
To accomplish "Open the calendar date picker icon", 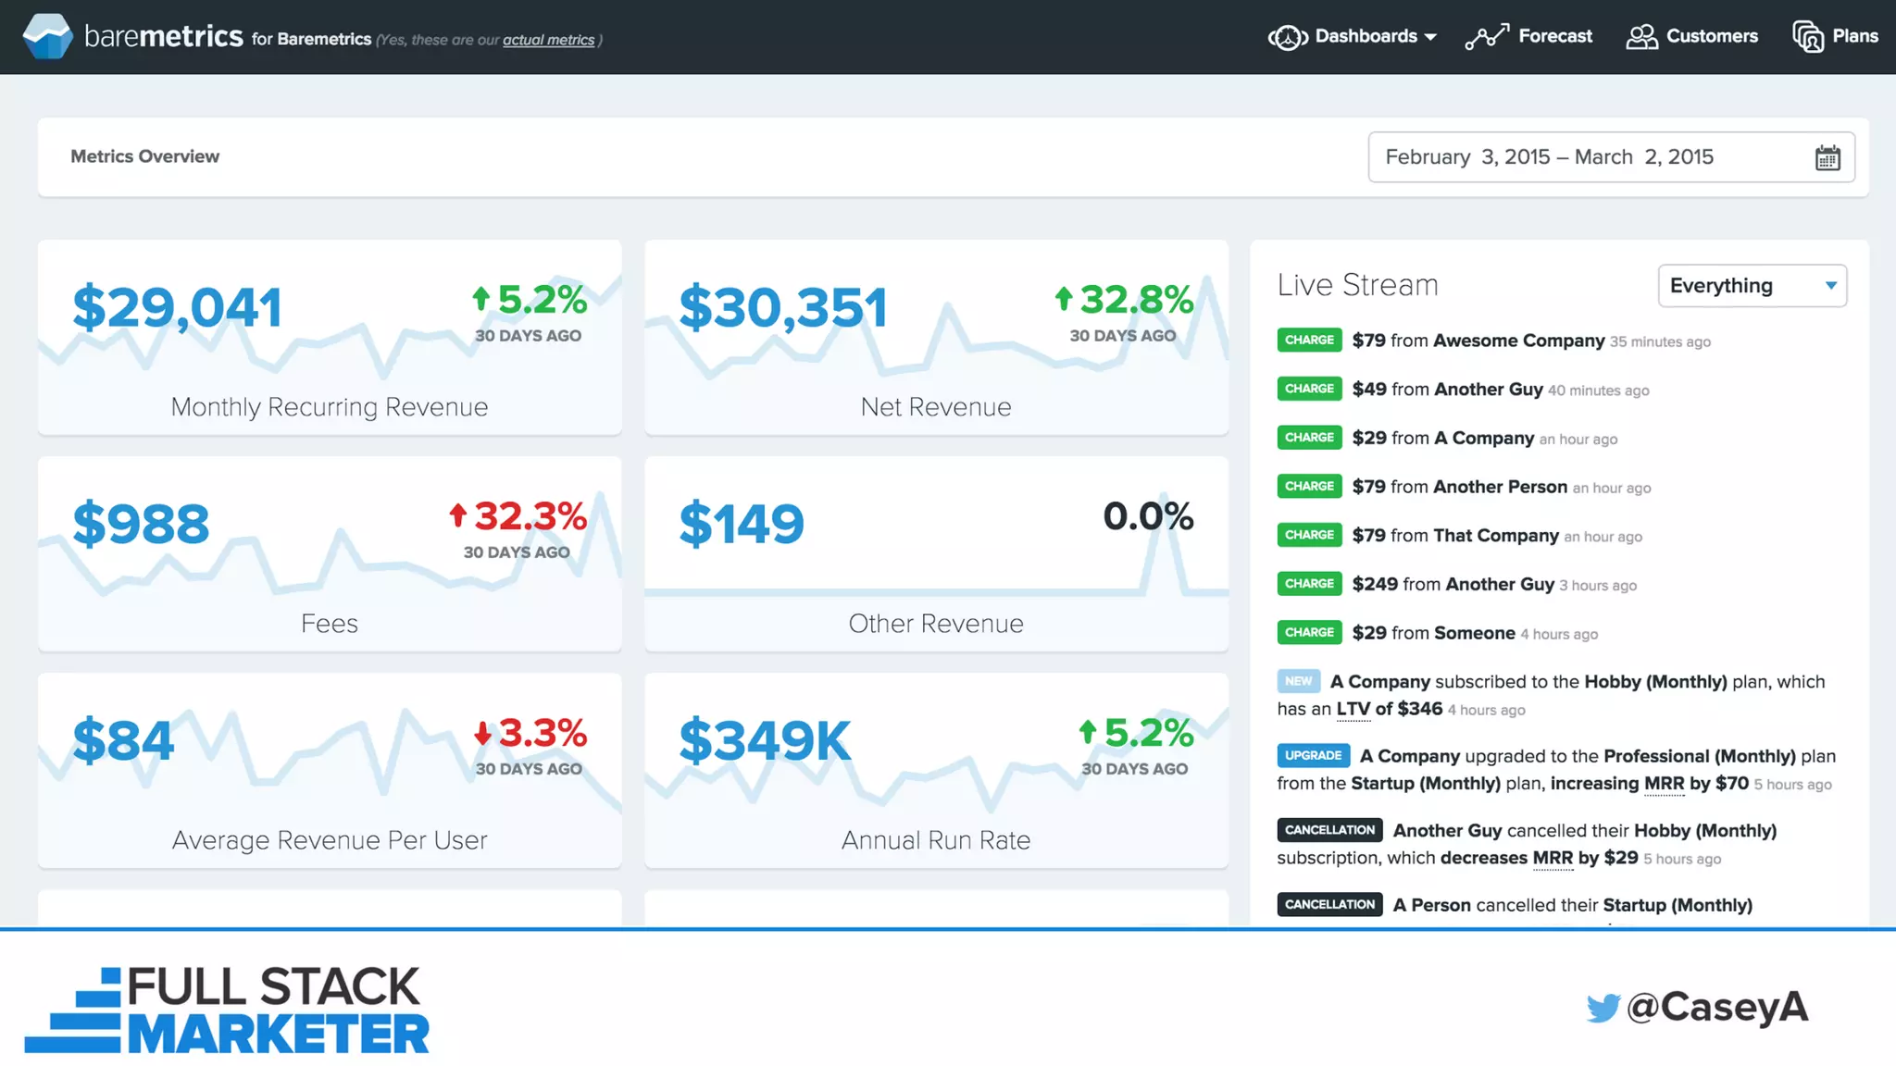I will [1827, 158].
